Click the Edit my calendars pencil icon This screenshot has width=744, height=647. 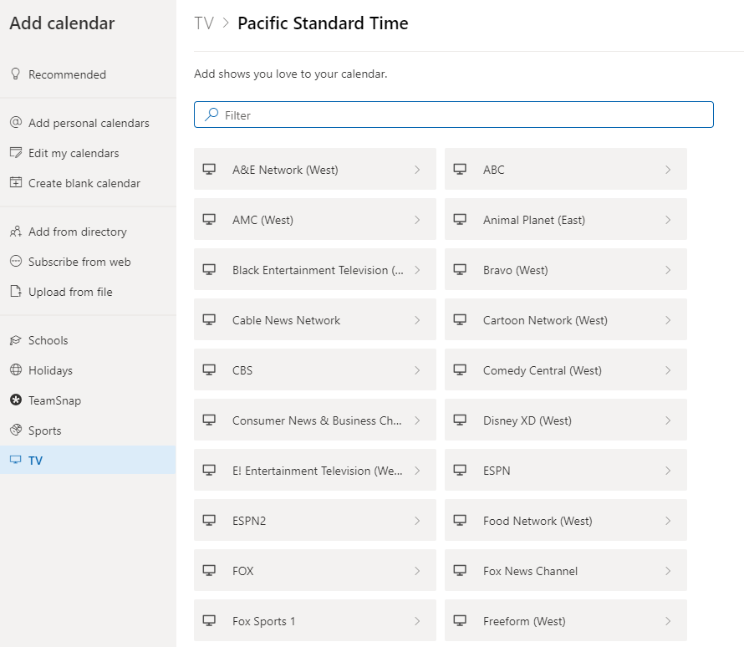pyautogui.click(x=15, y=153)
